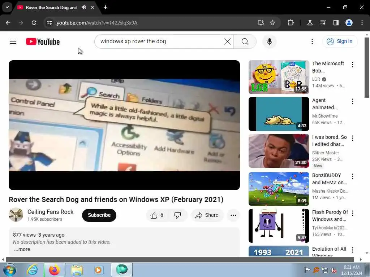
Task: Open options for 'BonziBUDDY and MEMZ' video
Action: pos(353,176)
